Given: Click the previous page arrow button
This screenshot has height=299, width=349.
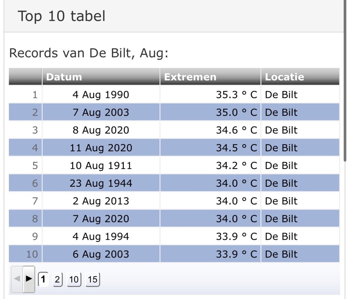Looking at the screenshot, I should pos(17,279).
